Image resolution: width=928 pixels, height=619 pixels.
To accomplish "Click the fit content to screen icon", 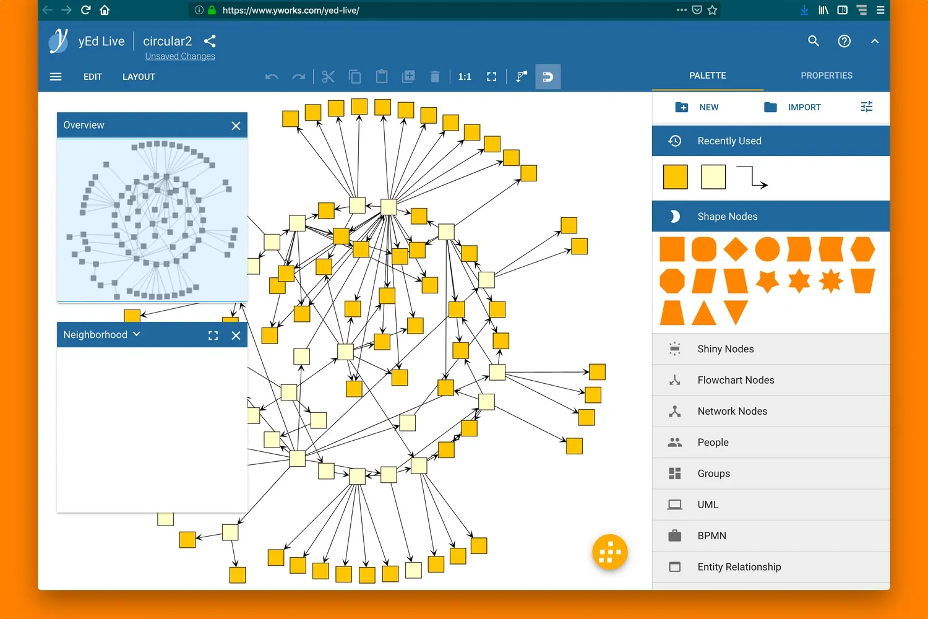I will [x=492, y=77].
